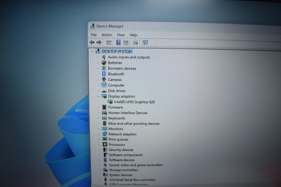Select the Security devices label
The image size is (281, 187).
tap(121, 150)
